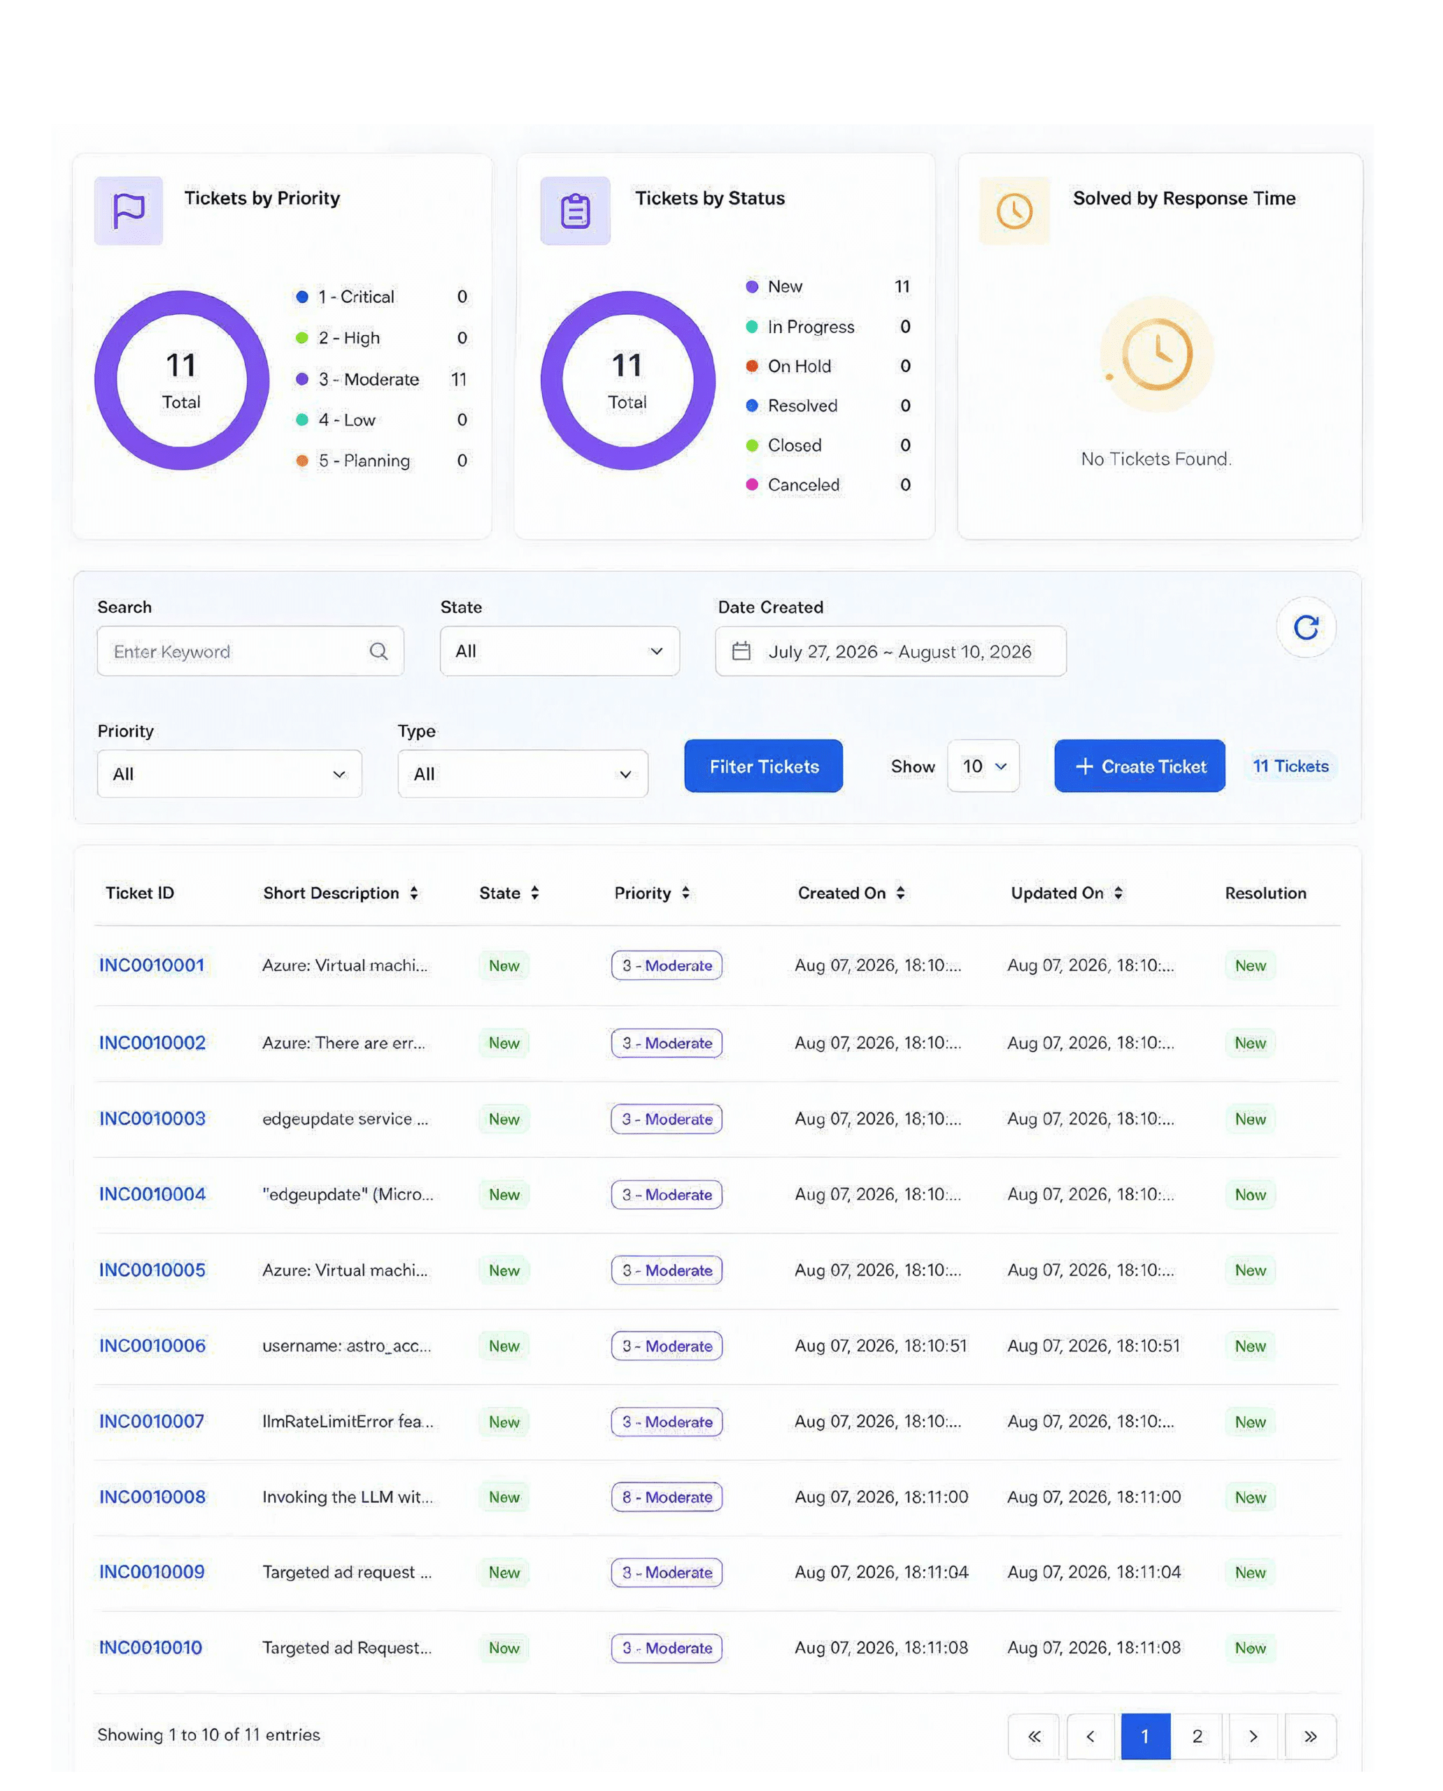Click the search magnifier icon
Viewport: 1443px width, 1791px height.
(378, 651)
